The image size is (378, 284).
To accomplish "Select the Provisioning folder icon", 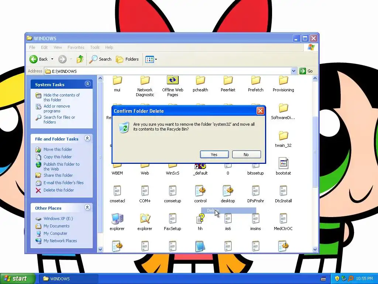I will [x=283, y=80].
